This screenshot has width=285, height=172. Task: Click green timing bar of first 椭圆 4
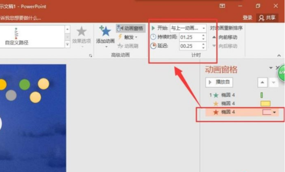pos(262,95)
